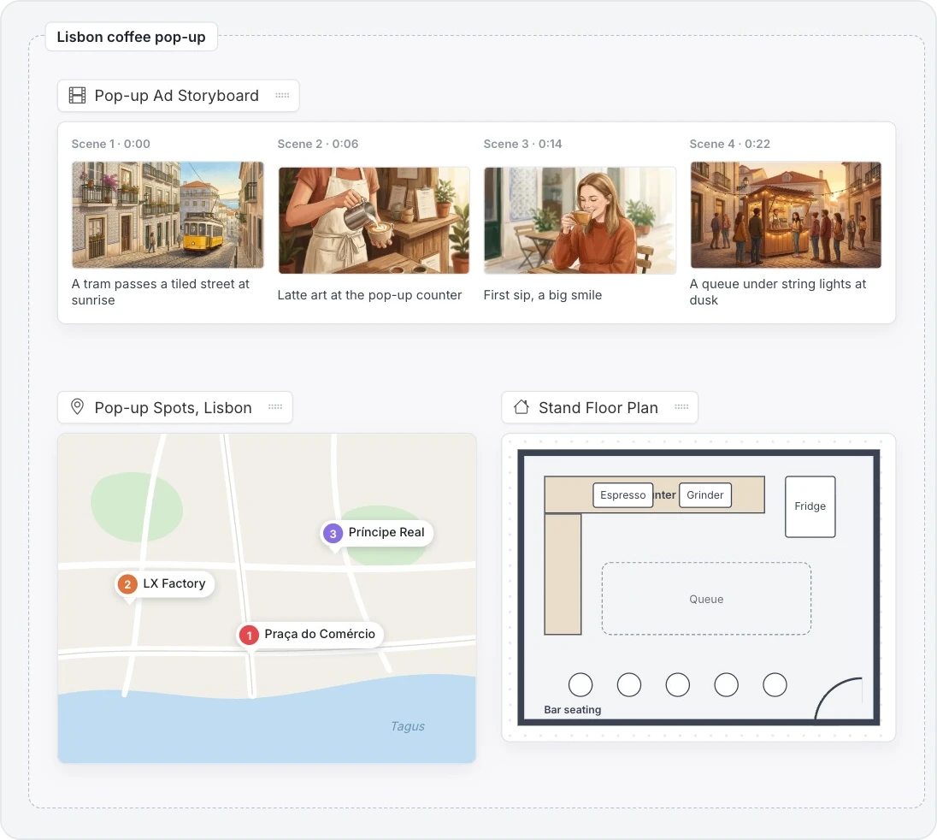The height and width of the screenshot is (840, 937).
Task: Click the drag handle dots on Pop-up Ad Storyboard
Action: click(x=282, y=96)
